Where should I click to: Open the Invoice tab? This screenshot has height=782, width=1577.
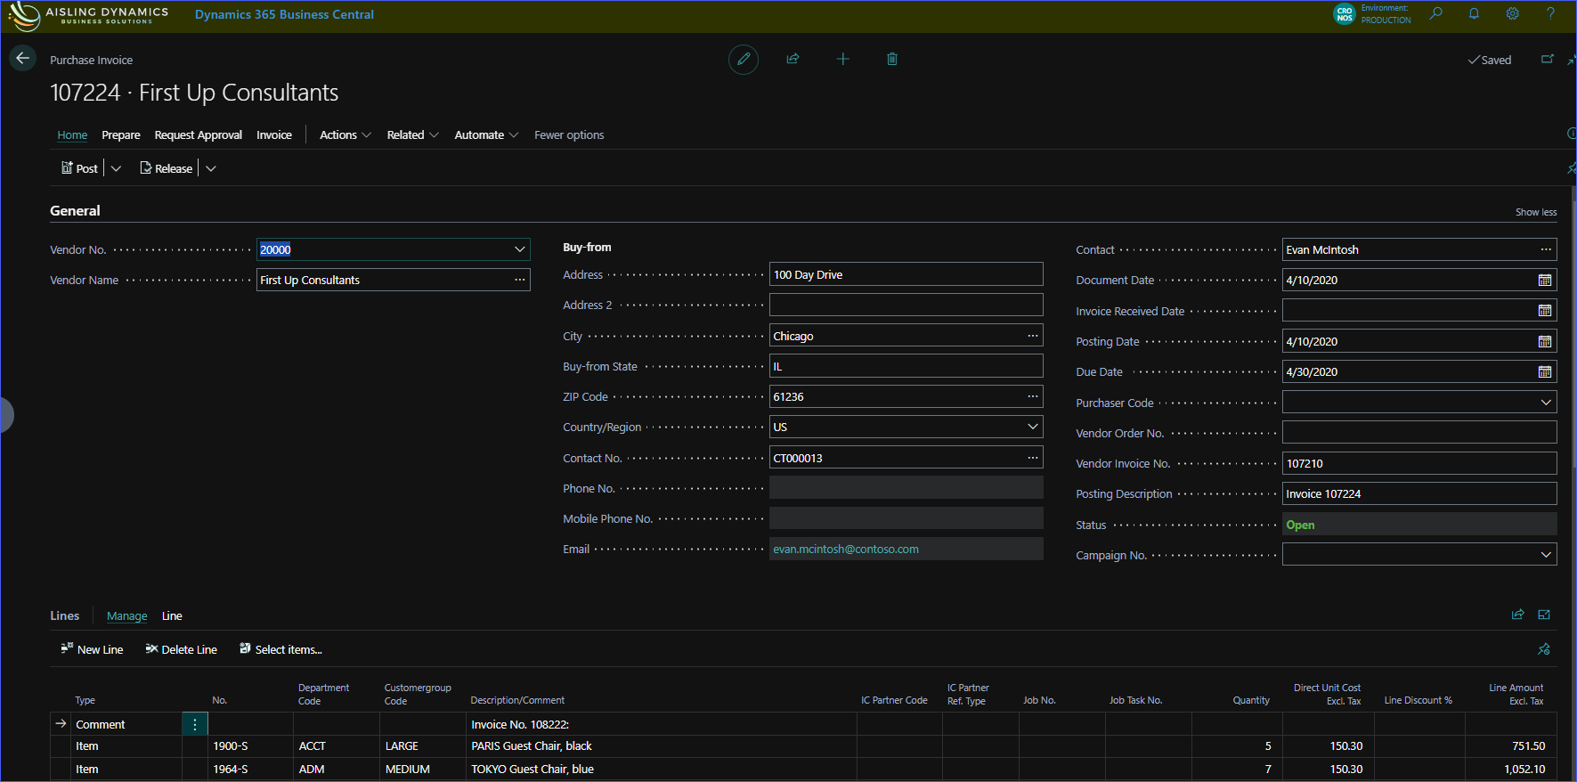point(274,135)
